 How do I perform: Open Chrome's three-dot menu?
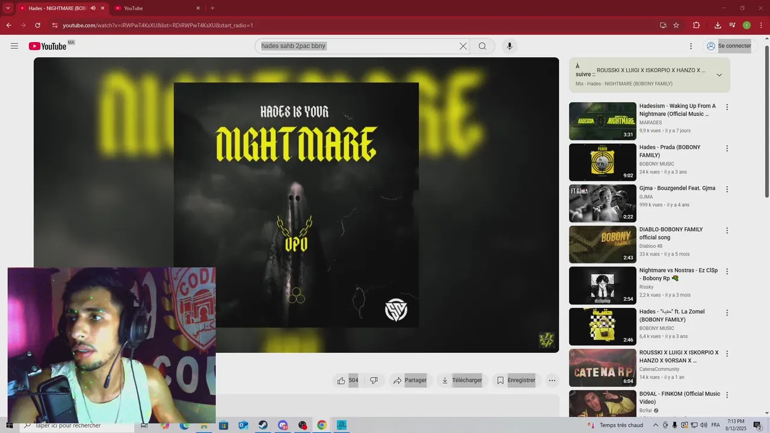[762, 25]
